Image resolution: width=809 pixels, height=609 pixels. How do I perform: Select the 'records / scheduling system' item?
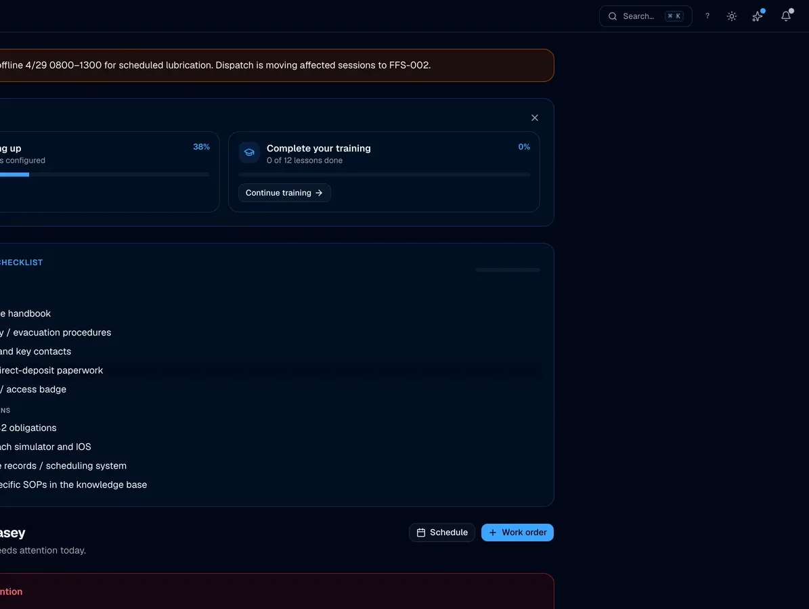pos(63,466)
